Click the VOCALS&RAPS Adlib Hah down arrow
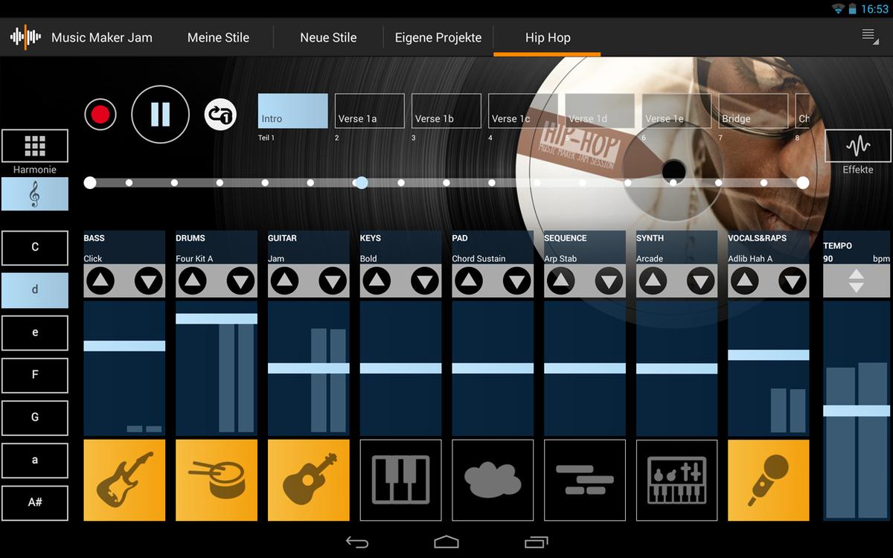The width and height of the screenshot is (893, 558). [x=793, y=281]
